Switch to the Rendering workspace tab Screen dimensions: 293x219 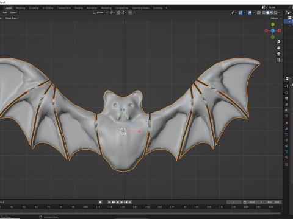point(106,8)
